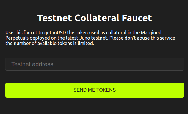Click the 'Margined' word in the paragraph
Viewport: 188px width, 114px height.
tap(151, 33)
